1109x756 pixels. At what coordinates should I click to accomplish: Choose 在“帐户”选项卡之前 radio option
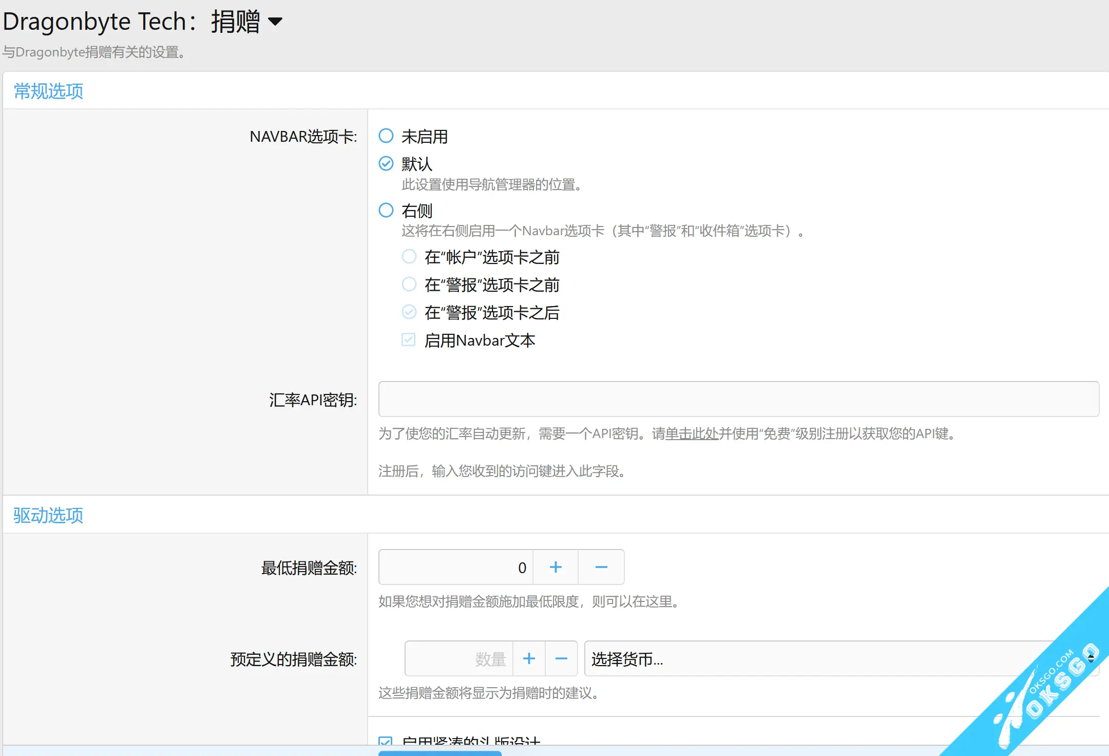tap(409, 257)
